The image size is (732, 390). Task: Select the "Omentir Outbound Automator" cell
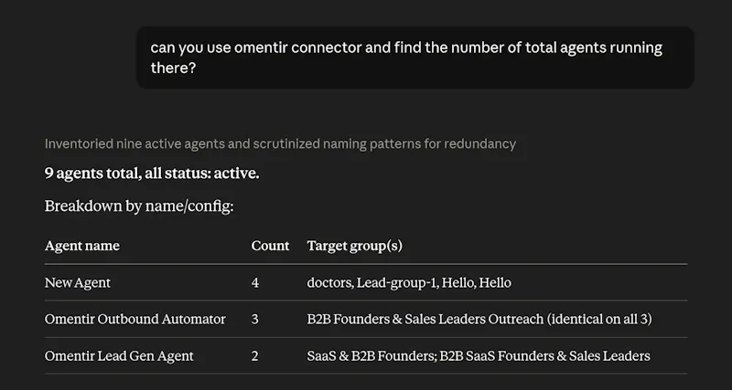tap(135, 319)
